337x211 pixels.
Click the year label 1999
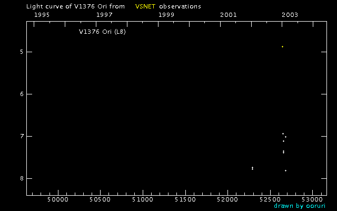[x=166, y=15]
